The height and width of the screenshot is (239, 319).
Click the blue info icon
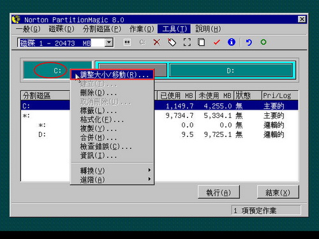232,42
